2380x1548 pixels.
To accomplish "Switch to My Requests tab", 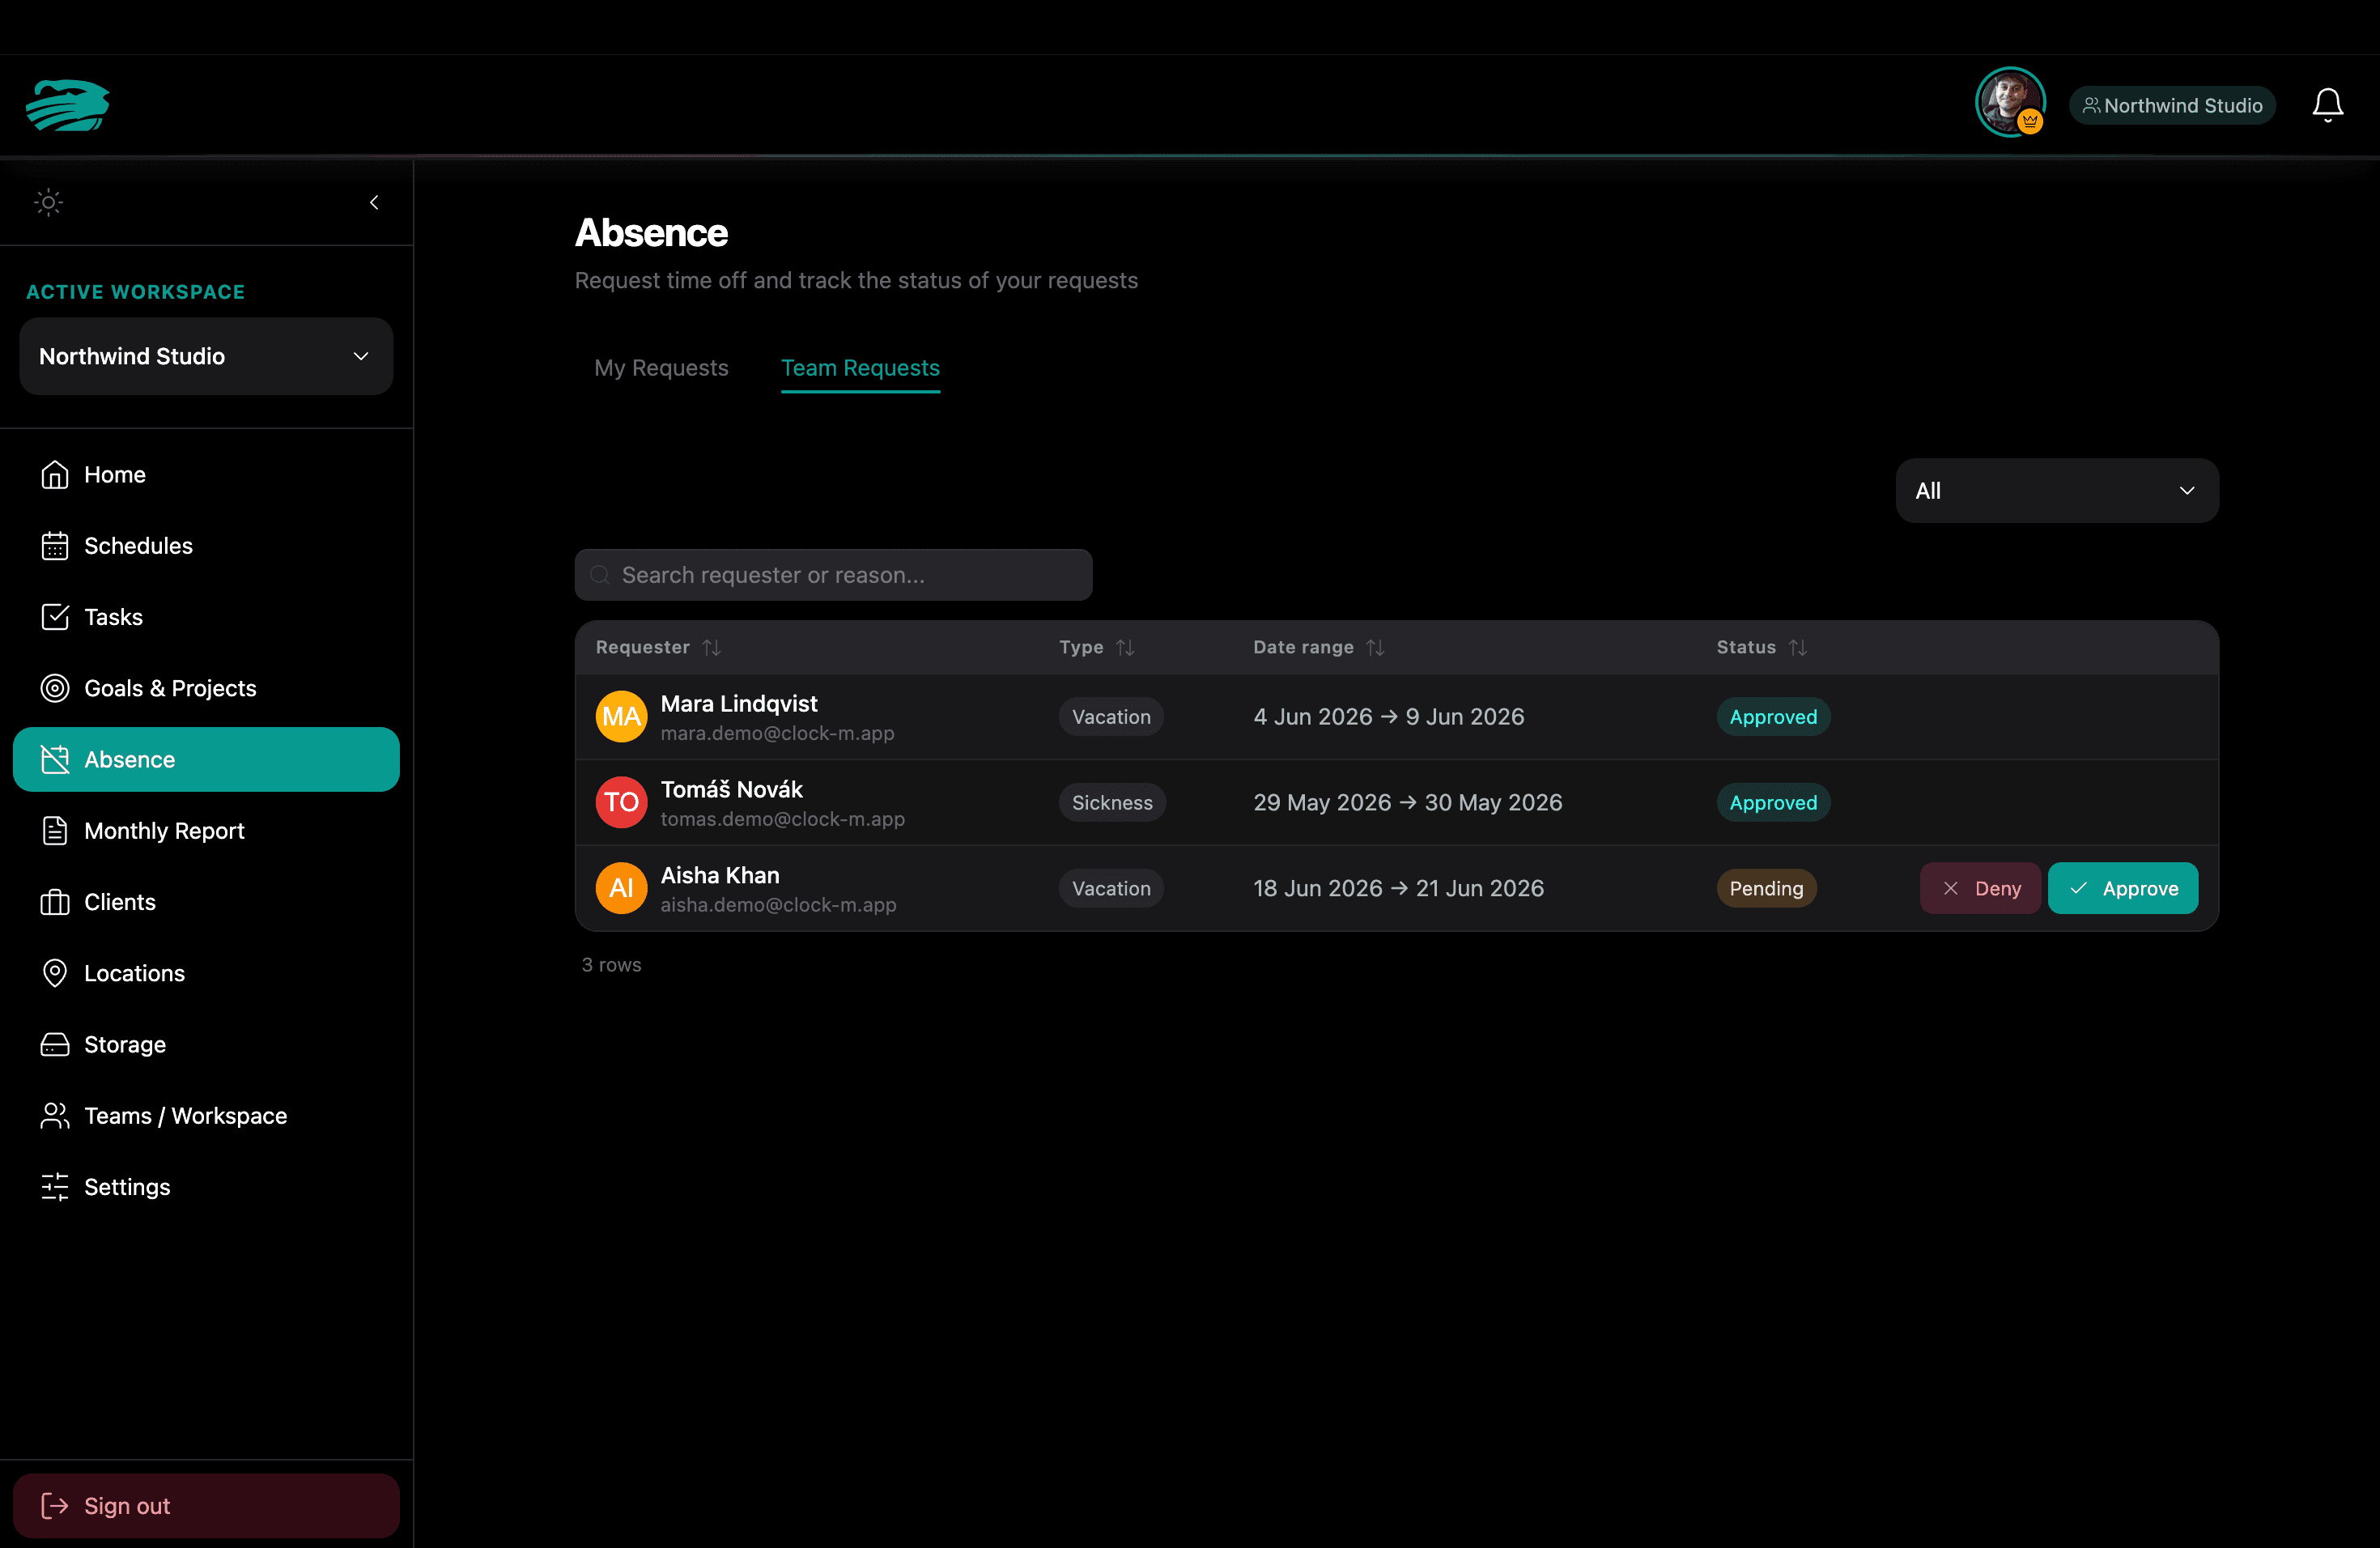I will click(x=661, y=368).
